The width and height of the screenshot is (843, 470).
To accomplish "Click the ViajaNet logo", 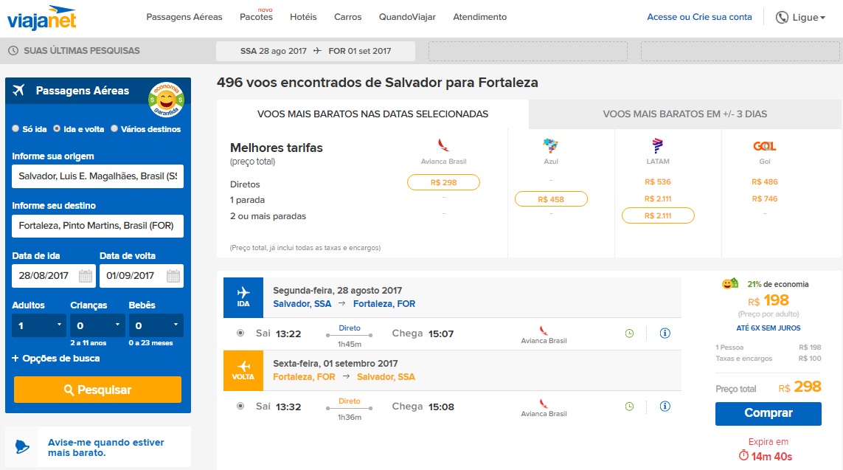I will point(41,18).
